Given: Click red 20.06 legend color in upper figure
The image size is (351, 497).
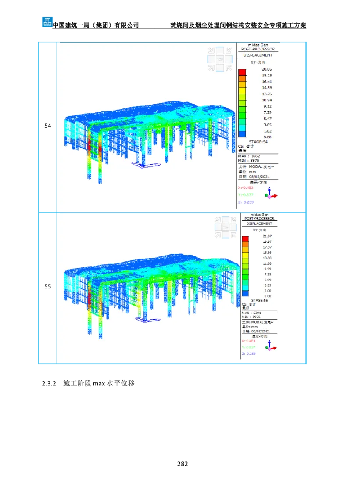Looking at the screenshot, I should 242,72.
